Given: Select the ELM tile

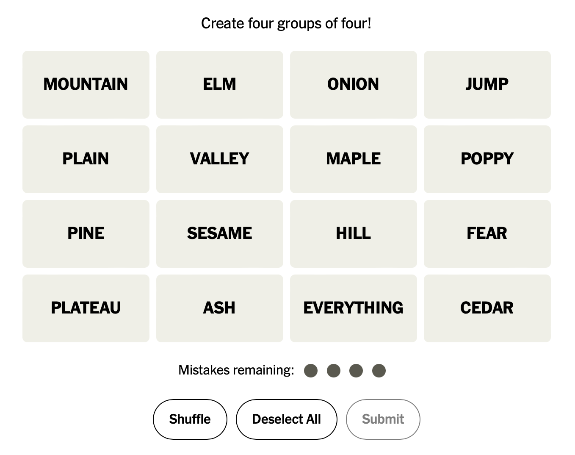Looking at the screenshot, I should (219, 84).
